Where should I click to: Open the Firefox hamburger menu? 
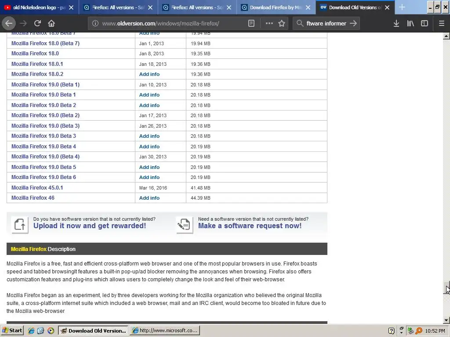point(441,24)
